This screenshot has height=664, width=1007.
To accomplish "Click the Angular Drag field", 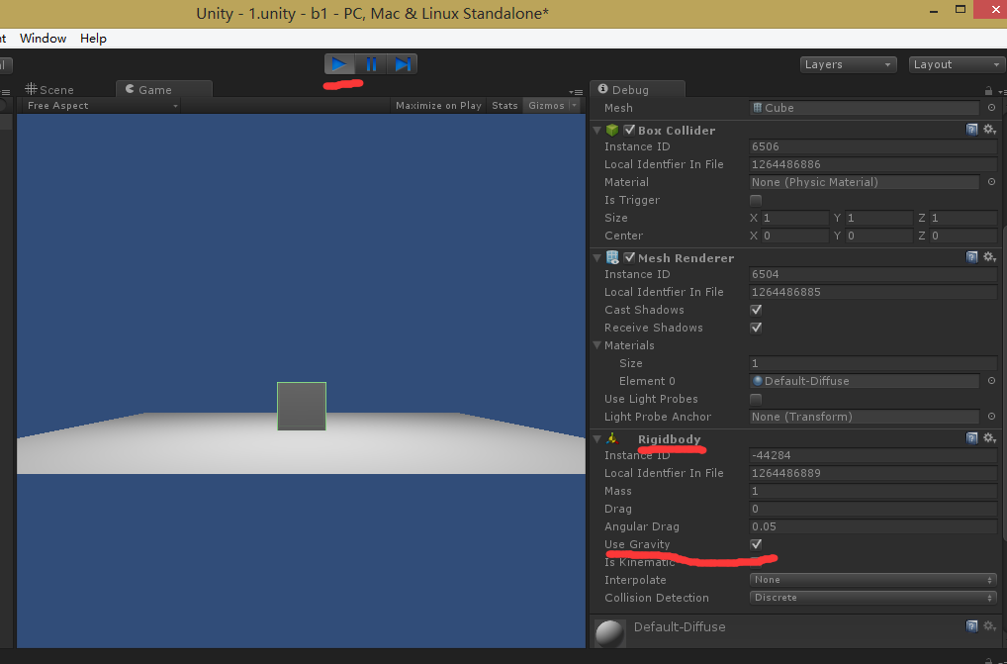I will (x=872, y=526).
